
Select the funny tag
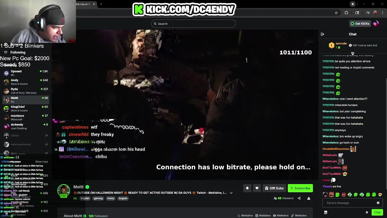click(x=111, y=198)
